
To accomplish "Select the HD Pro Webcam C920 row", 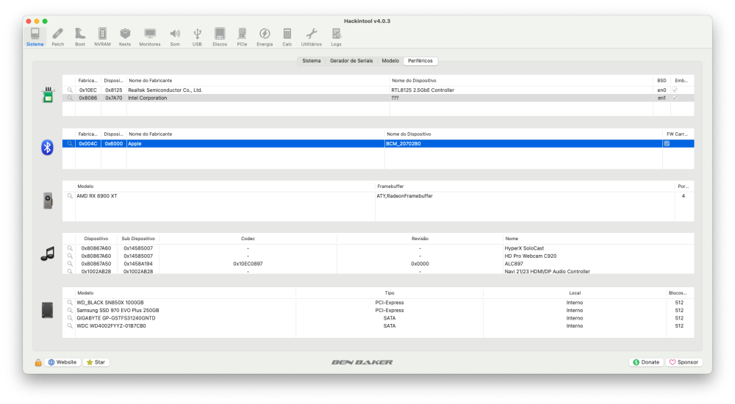I will [378, 256].
